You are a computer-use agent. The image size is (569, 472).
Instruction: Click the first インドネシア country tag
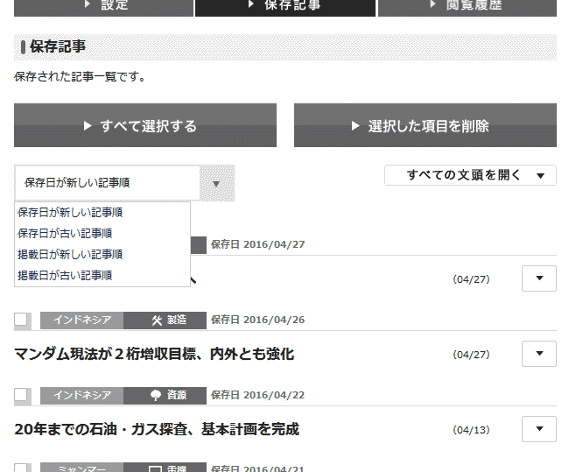pos(81,320)
